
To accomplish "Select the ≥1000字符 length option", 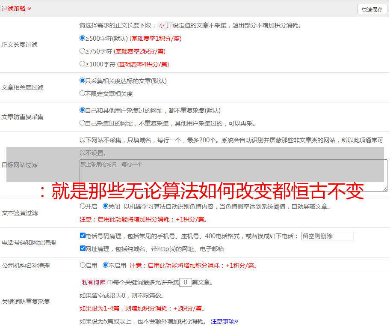I will [x=83, y=64].
